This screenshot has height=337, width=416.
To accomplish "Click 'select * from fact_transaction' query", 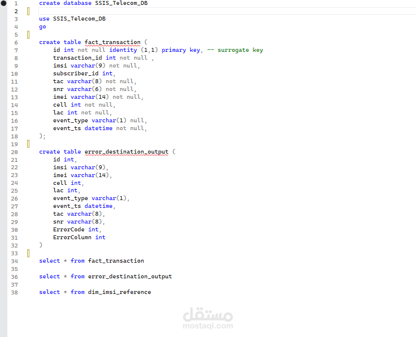I will point(92,261).
